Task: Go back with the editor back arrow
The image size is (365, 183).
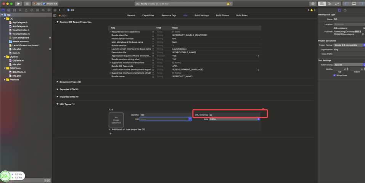Action: (x=60, y=10)
